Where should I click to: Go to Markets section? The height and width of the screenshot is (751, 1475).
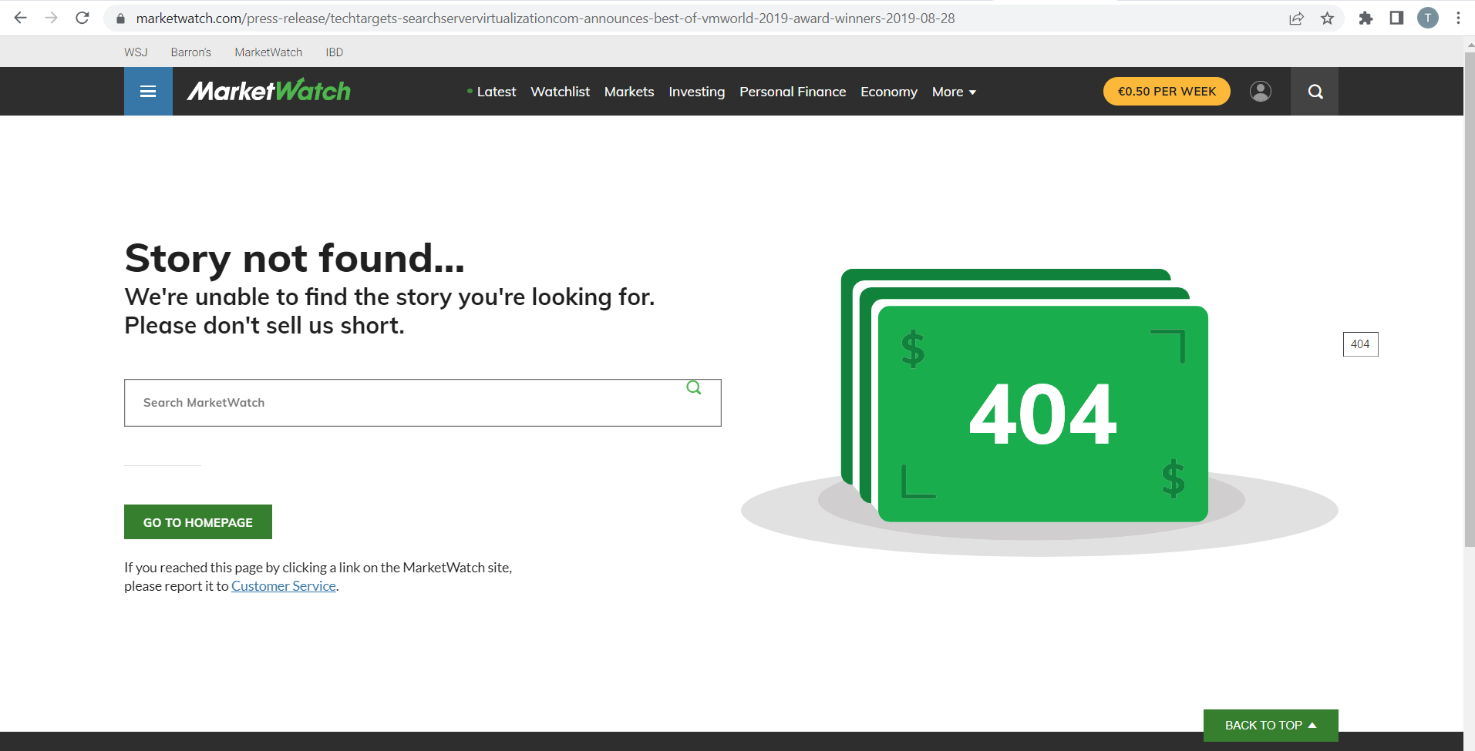629,92
